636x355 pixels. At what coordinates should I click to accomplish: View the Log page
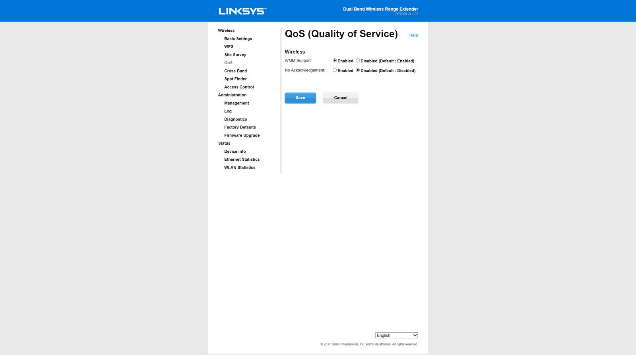click(228, 111)
